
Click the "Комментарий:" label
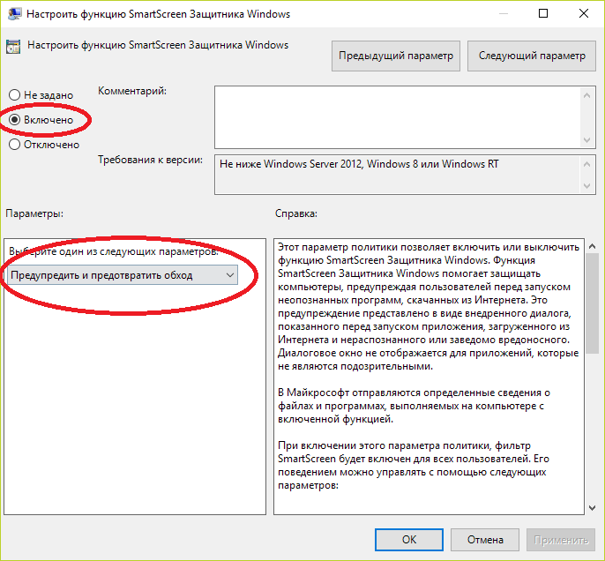coord(132,91)
